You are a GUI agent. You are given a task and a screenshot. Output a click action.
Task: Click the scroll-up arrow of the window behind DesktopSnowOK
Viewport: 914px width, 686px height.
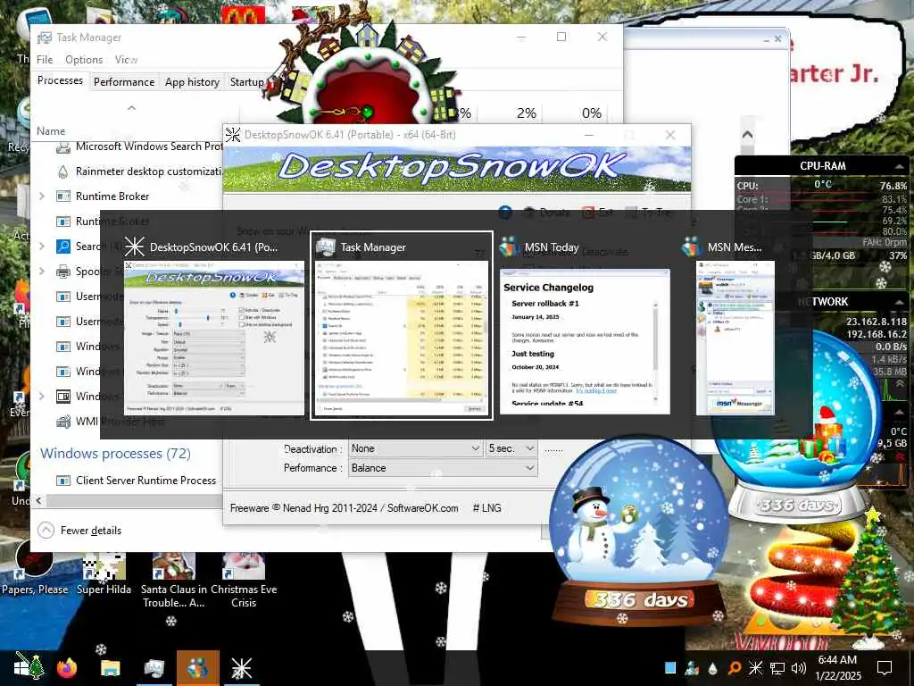click(747, 135)
